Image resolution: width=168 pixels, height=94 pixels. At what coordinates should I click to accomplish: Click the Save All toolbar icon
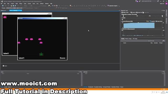pos(15,6)
